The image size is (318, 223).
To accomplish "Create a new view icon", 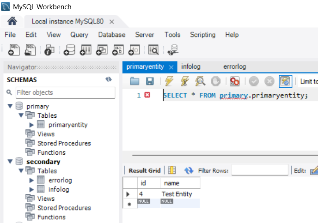I will coord(102,50).
